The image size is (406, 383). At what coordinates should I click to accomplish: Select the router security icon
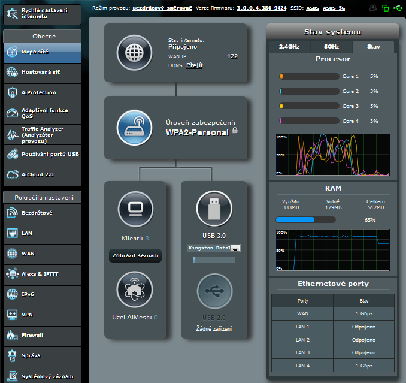tap(134, 128)
